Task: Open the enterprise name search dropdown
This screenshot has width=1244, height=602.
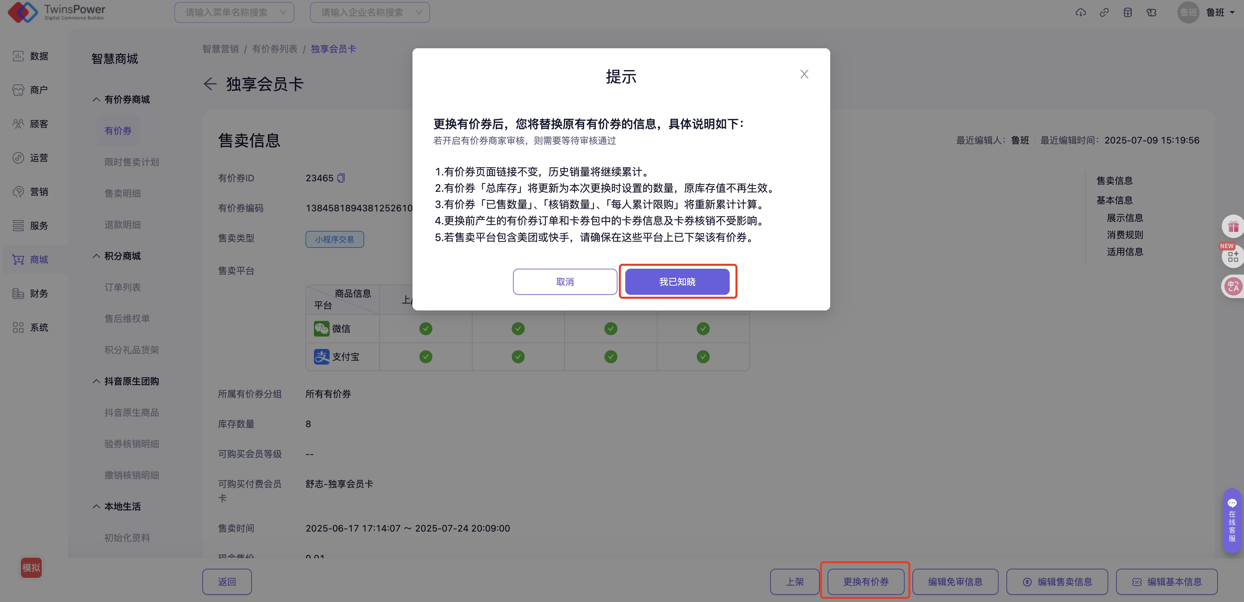Action: pyautogui.click(x=370, y=12)
